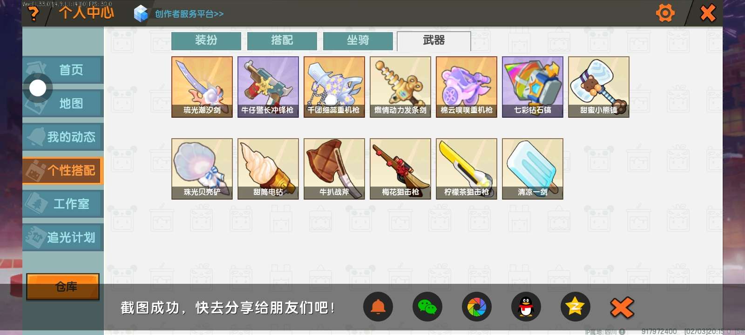Select the 梅花狙击枪 weapon
Image resolution: width=745 pixels, height=335 pixels.
pyautogui.click(x=400, y=169)
